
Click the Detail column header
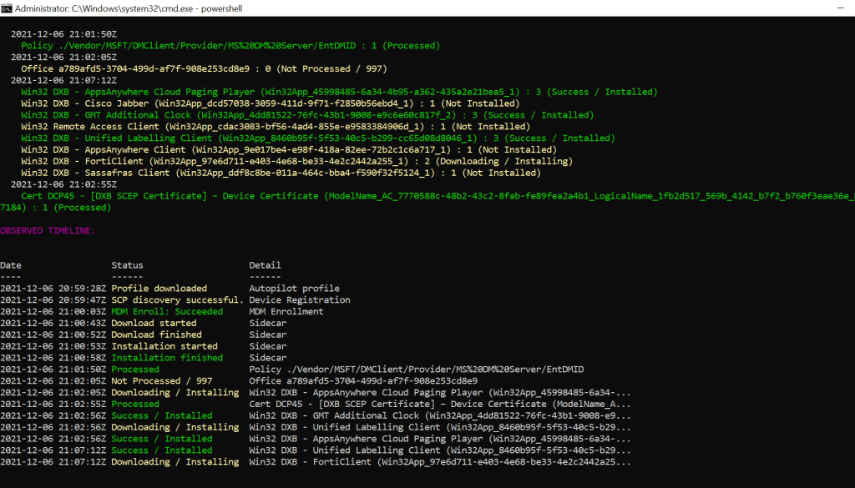click(x=265, y=265)
